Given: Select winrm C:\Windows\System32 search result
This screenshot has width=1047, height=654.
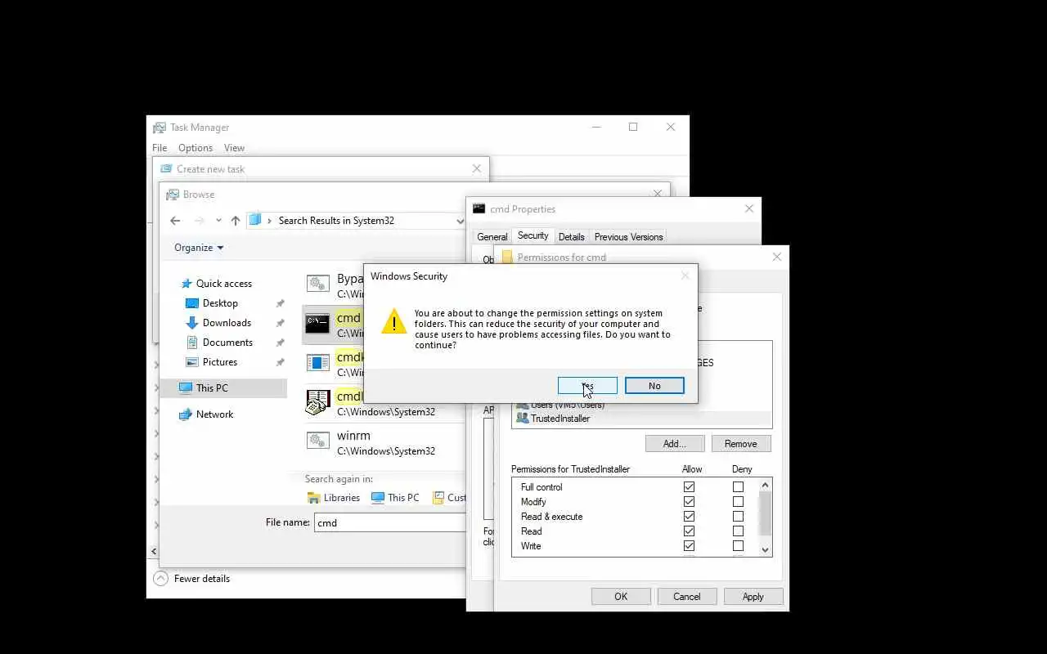Looking at the screenshot, I should pos(384,442).
